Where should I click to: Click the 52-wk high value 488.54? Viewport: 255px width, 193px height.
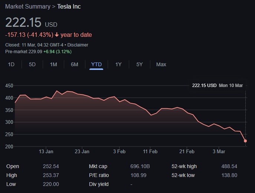coord(229,166)
